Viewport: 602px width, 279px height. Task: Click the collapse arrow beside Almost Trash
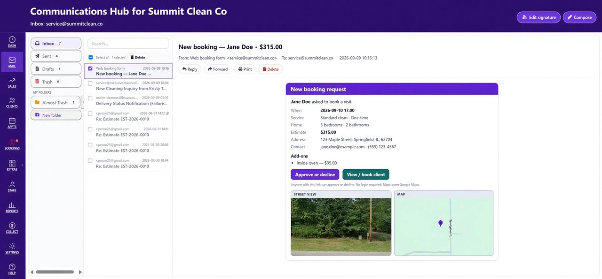pyautogui.click(x=83, y=102)
